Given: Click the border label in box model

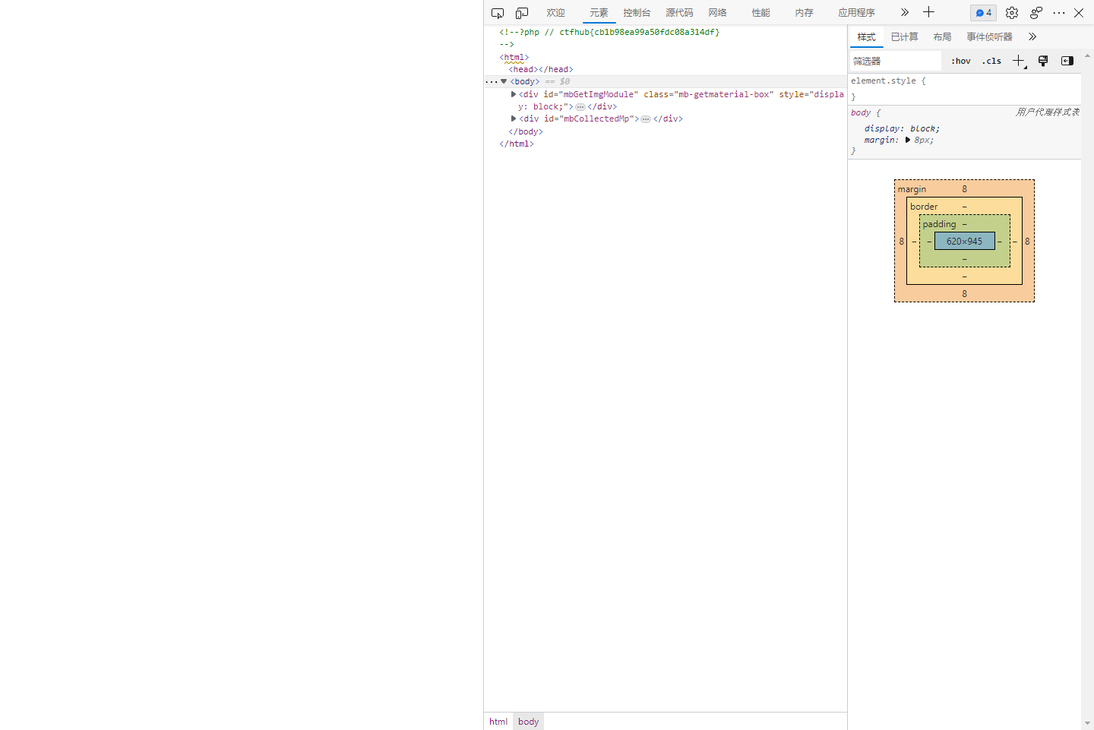Looking at the screenshot, I should click(x=924, y=207).
